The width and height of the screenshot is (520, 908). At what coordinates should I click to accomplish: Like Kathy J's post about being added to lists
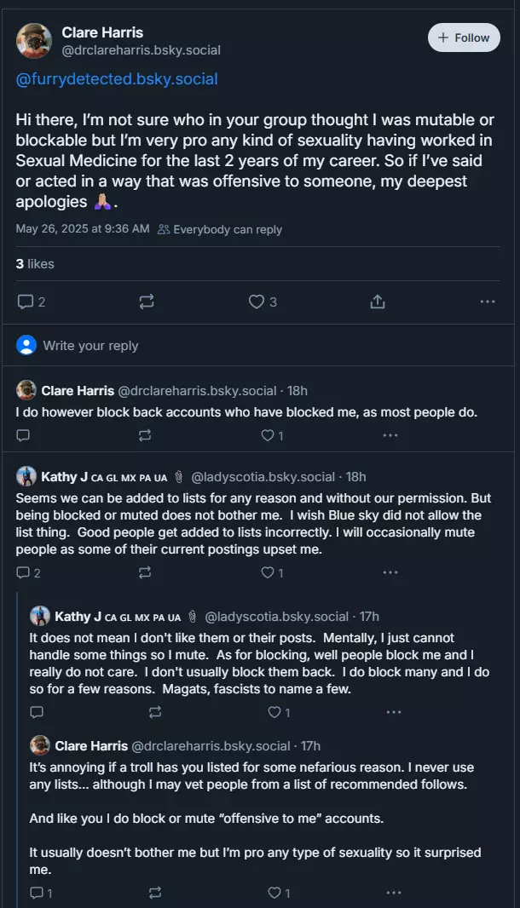pyautogui.click(x=272, y=572)
